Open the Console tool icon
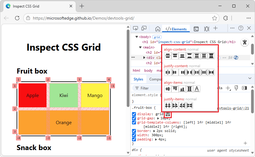 [x=196, y=29]
